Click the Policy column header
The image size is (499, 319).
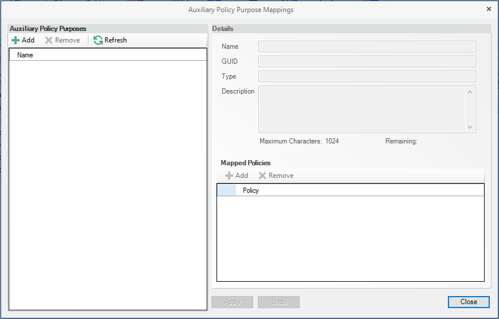click(x=360, y=190)
